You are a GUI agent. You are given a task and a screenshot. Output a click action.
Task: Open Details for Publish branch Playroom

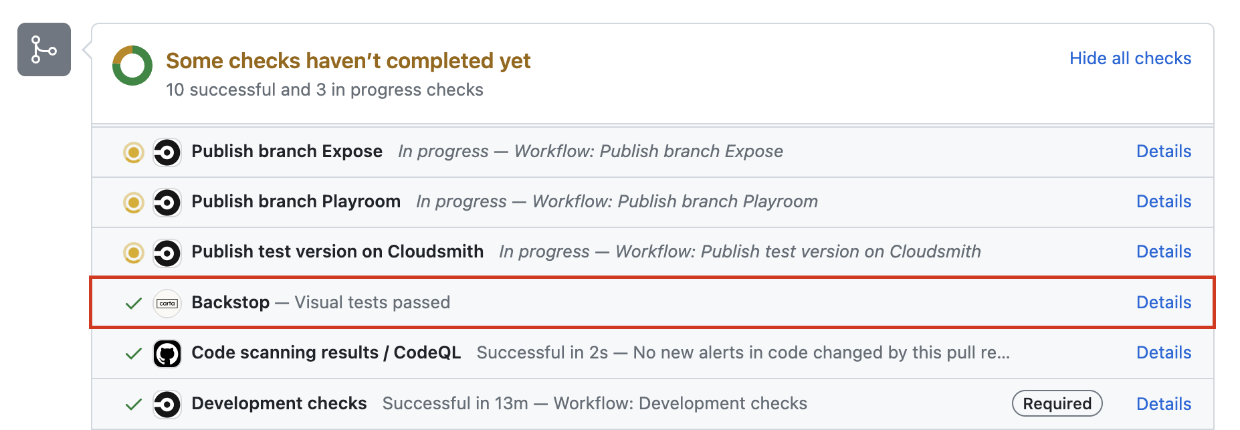click(x=1163, y=201)
